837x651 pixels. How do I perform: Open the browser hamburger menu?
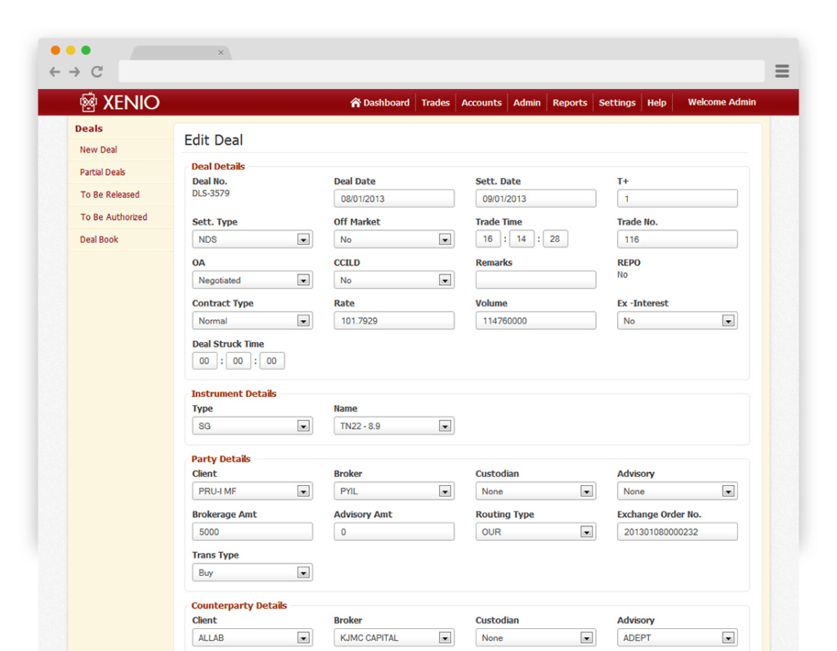coord(781,72)
